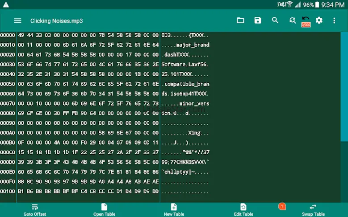The width and height of the screenshot is (348, 217).
Task: Tap the warning triangle in status bar
Action: [x=6, y=4]
